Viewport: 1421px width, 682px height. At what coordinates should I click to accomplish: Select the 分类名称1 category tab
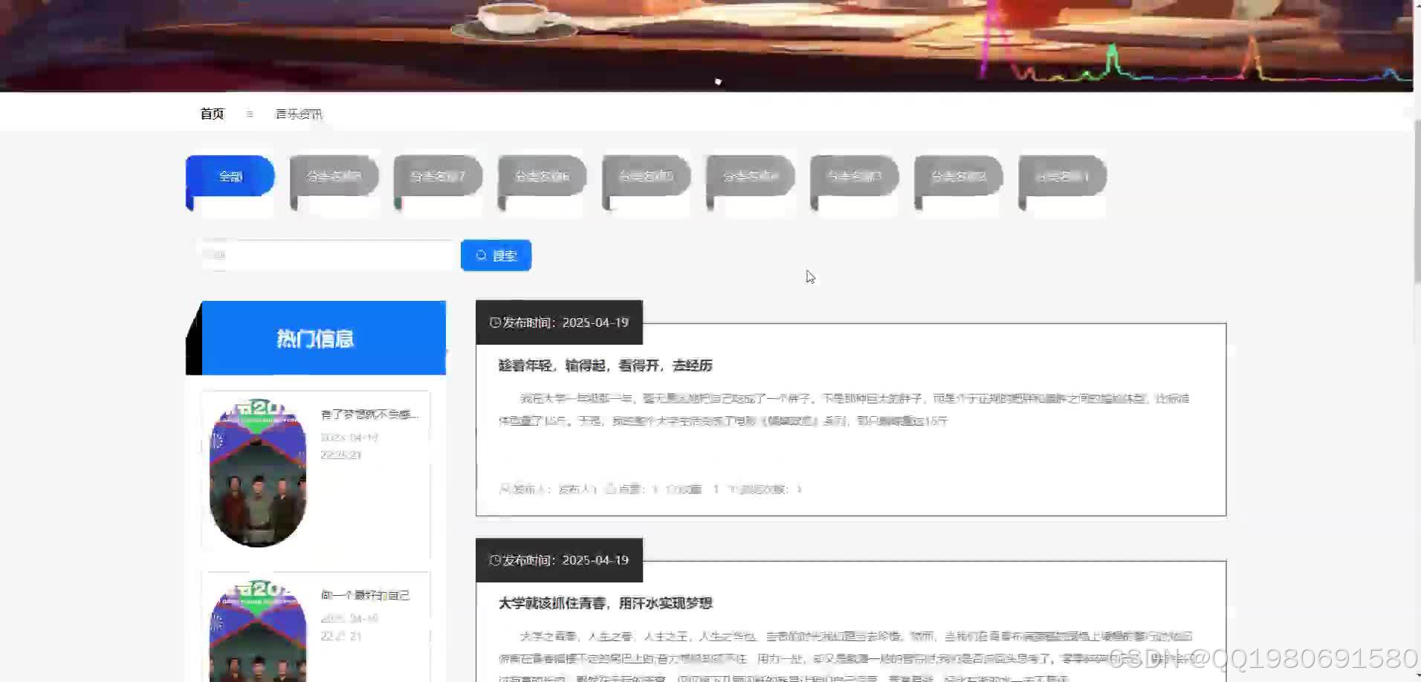tap(1061, 176)
